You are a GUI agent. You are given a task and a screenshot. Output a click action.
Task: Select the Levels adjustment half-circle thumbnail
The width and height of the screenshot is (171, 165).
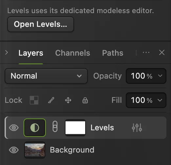(x=35, y=128)
